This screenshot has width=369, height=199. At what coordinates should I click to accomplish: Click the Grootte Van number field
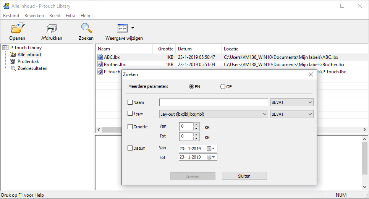pos(186,126)
